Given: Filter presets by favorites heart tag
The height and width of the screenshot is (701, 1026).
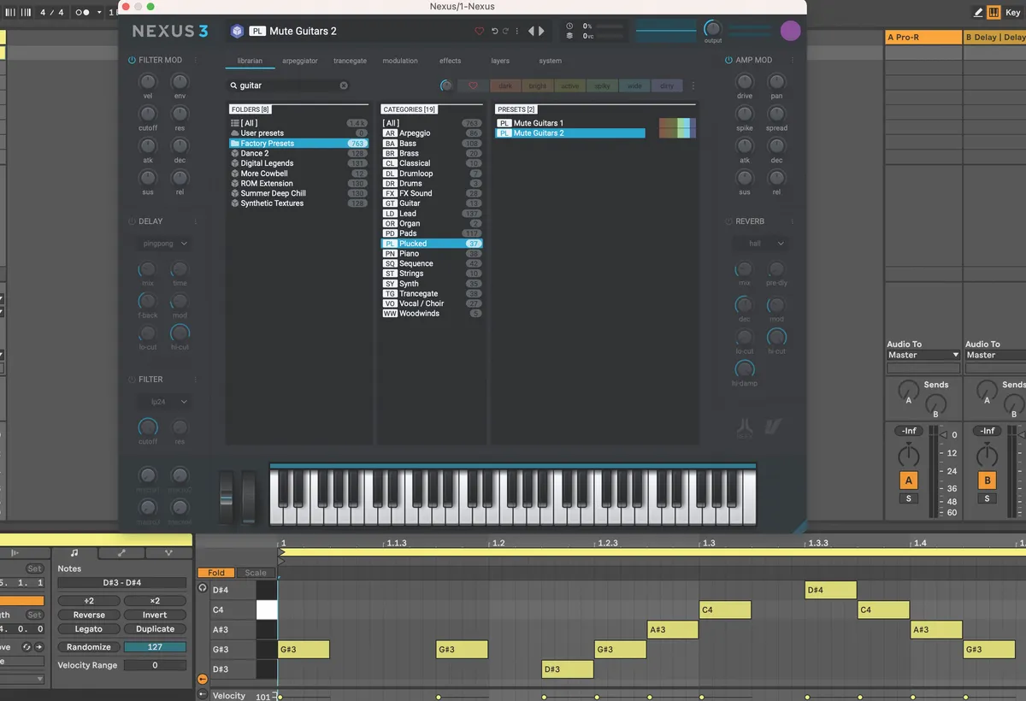Looking at the screenshot, I should (x=473, y=85).
